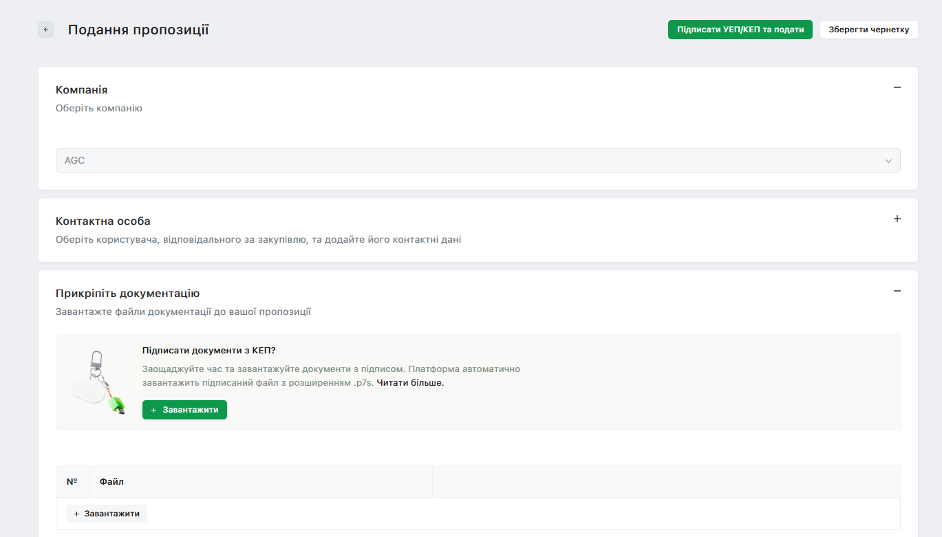Viewport: 942px width, 537px height.
Task: Click the USB key token illustration
Action: click(99, 382)
